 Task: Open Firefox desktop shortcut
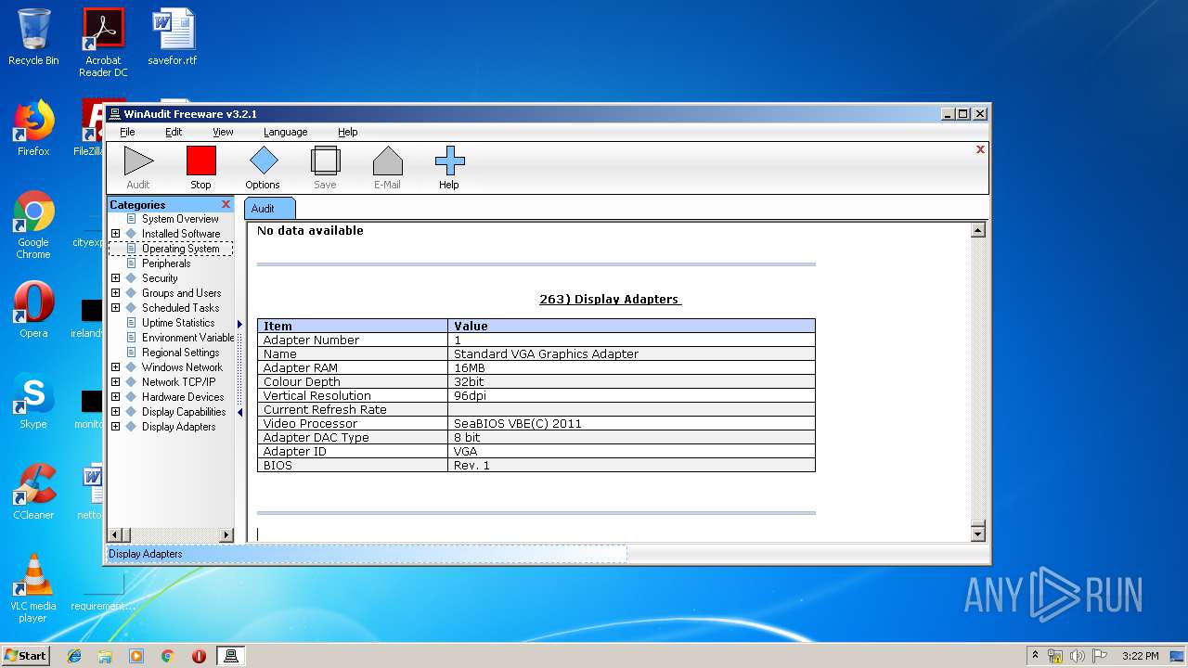tap(33, 128)
